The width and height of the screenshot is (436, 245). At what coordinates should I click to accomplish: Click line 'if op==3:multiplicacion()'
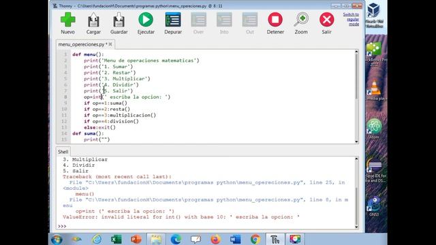[120, 115]
